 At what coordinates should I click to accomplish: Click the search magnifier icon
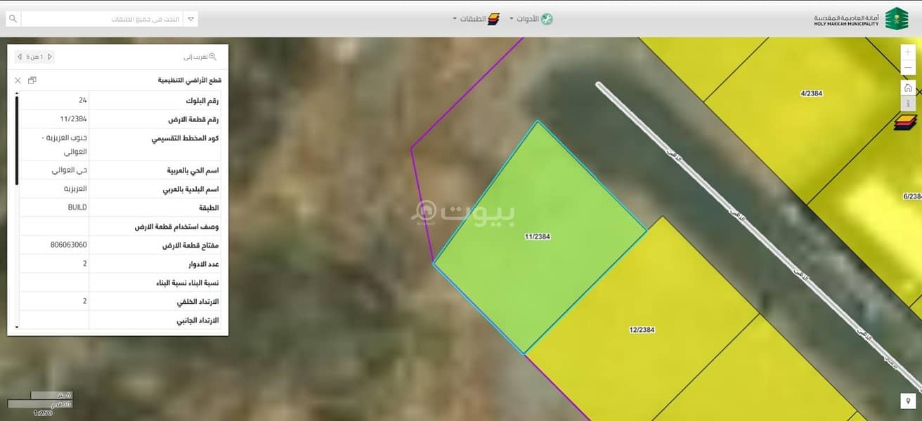pos(13,19)
